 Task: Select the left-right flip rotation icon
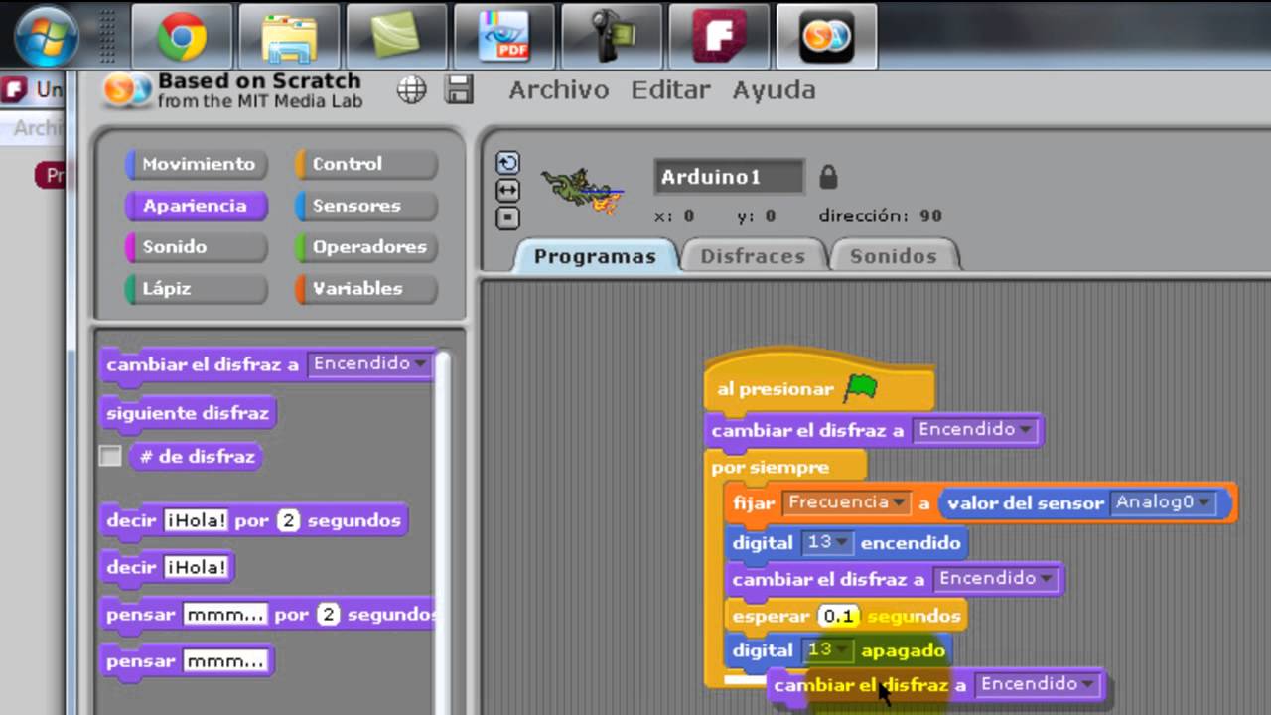click(507, 190)
